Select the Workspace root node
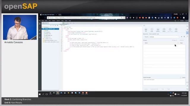Viewport: 190px width, 106px height. tap(46, 27)
